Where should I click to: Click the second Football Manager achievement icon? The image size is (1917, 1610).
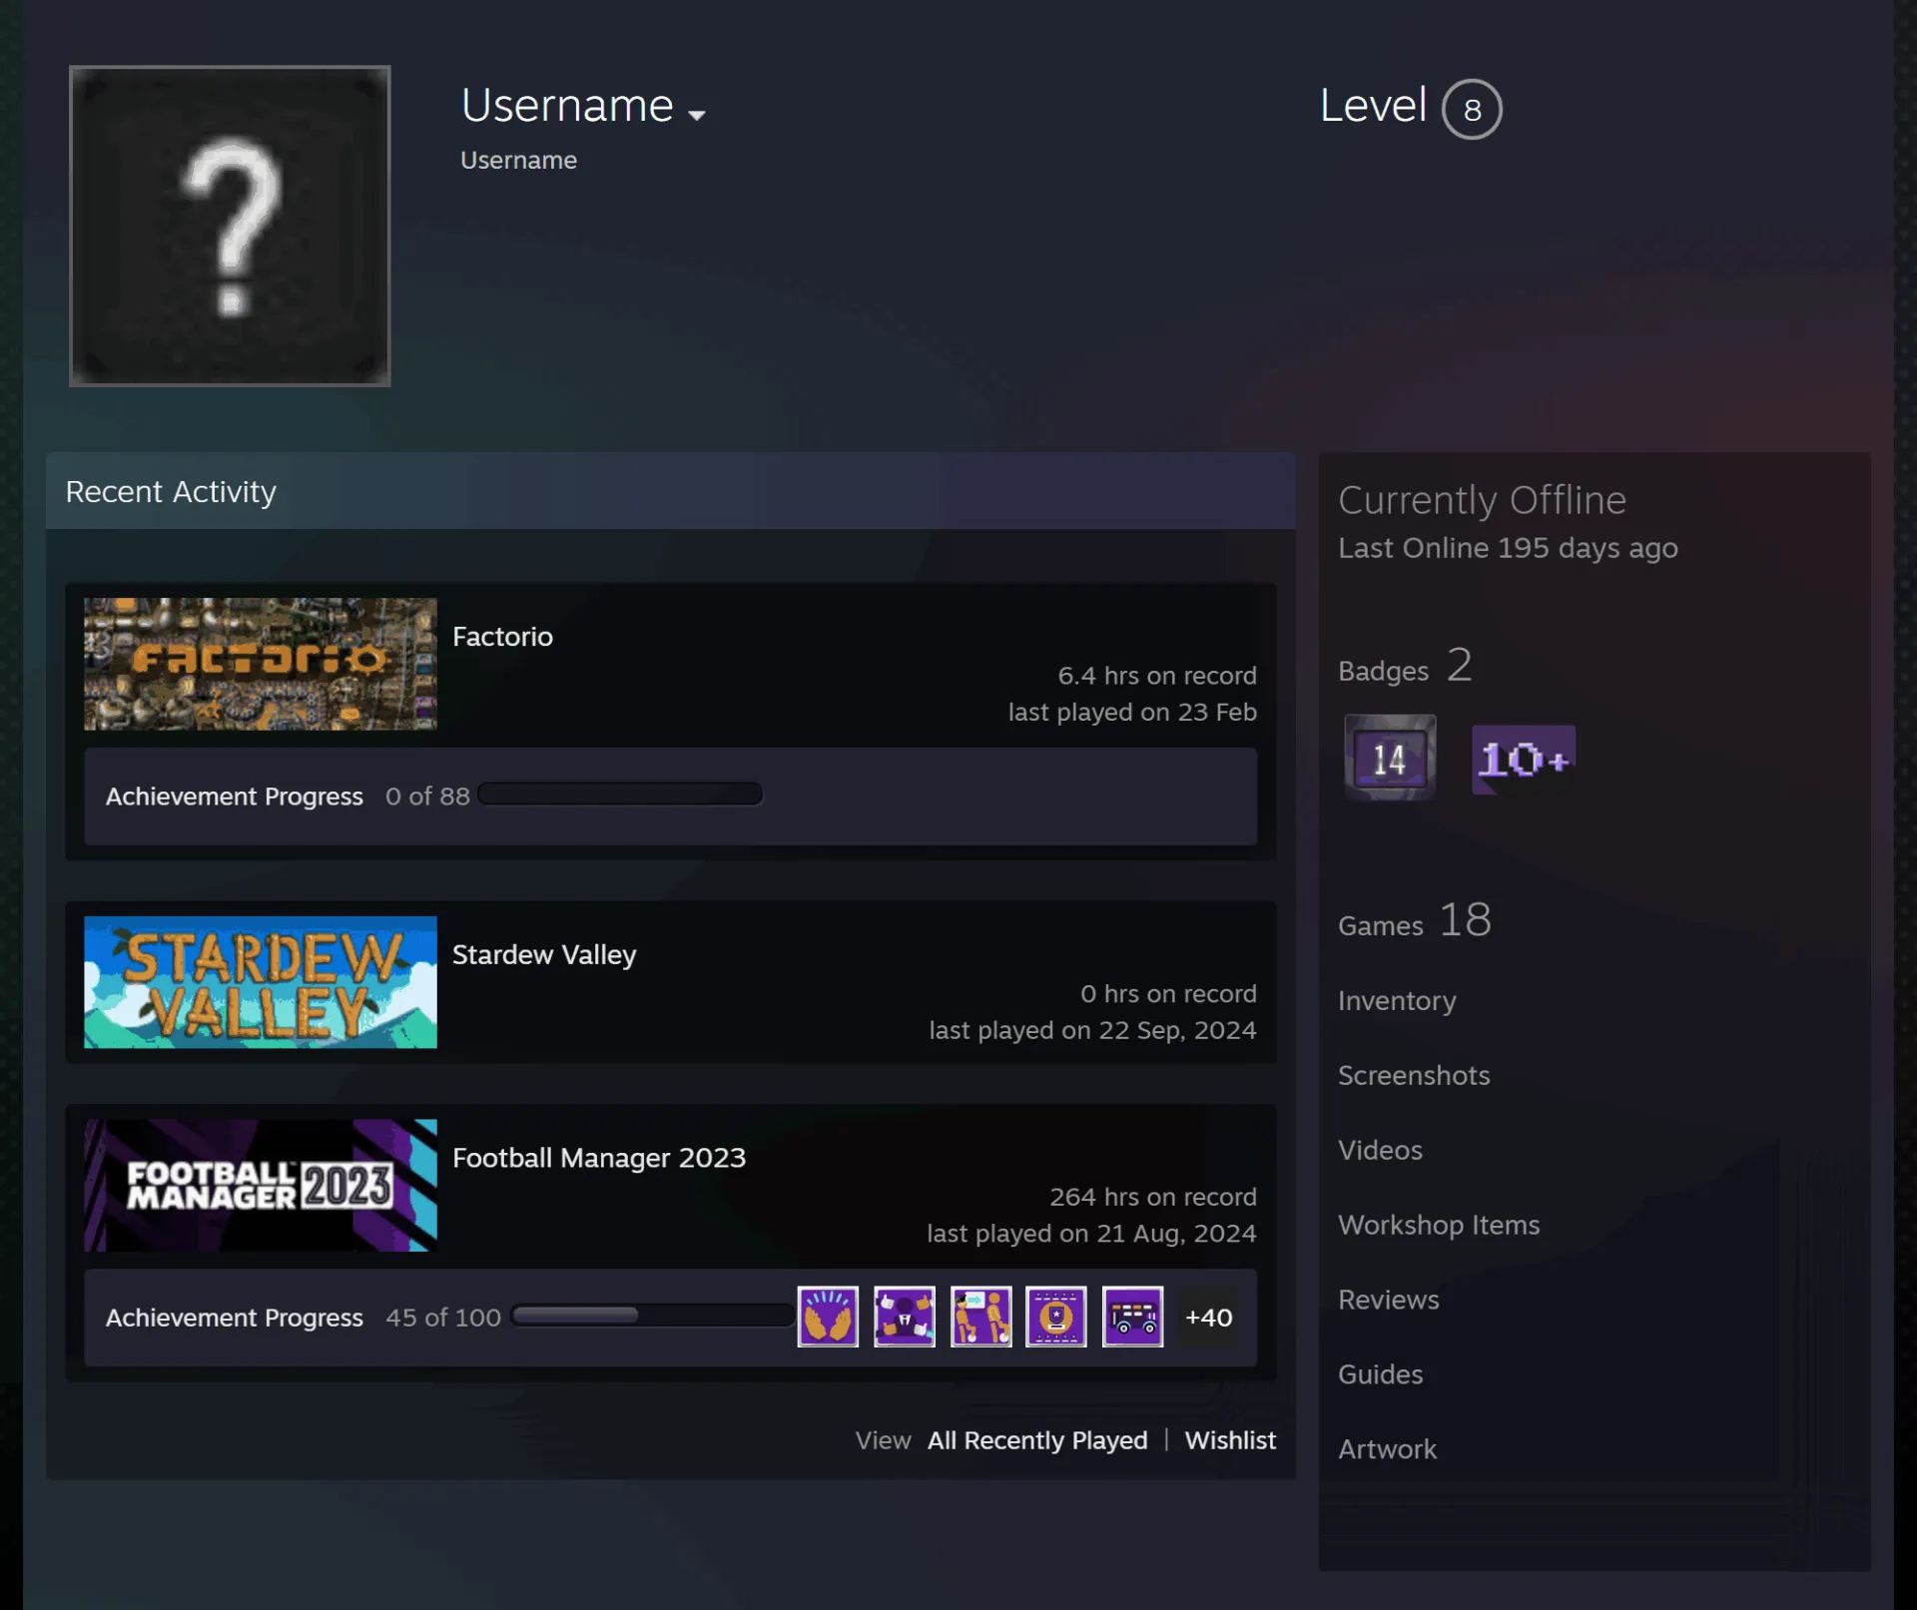coord(905,1317)
